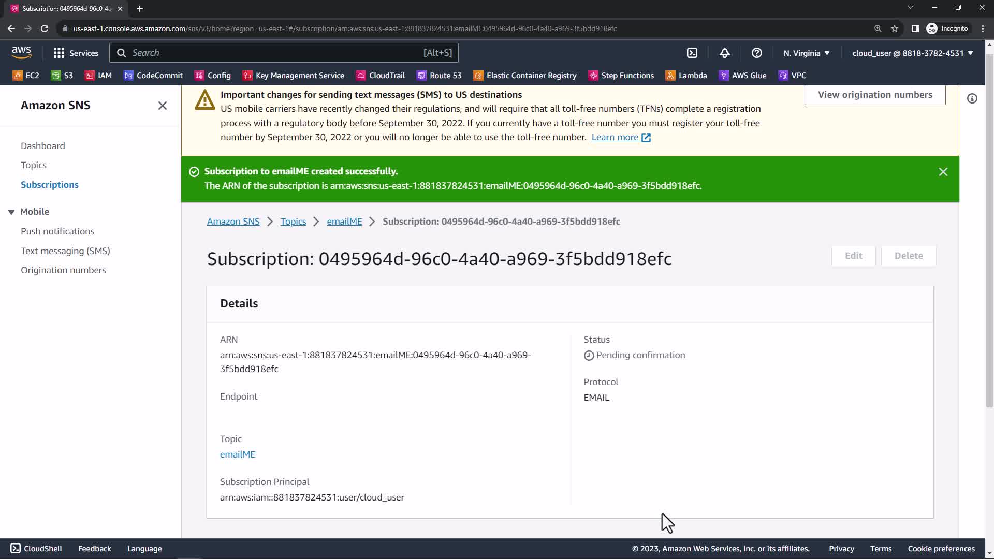Open the S3 shortcut in the favorites bar
994x559 pixels.
[62, 76]
